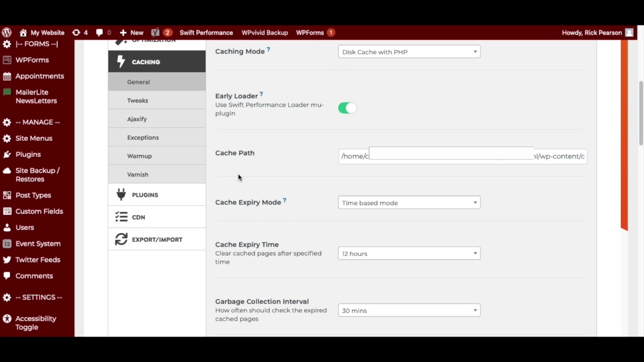Click the Event System calendar icon
Screen dimensions: 644x362
click(7, 244)
